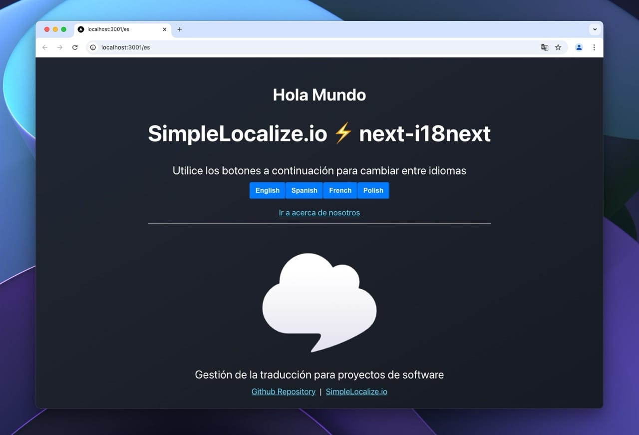Image resolution: width=639 pixels, height=435 pixels.
Task: Click the SimpleLocalize cloud logo image
Action: click(x=319, y=303)
